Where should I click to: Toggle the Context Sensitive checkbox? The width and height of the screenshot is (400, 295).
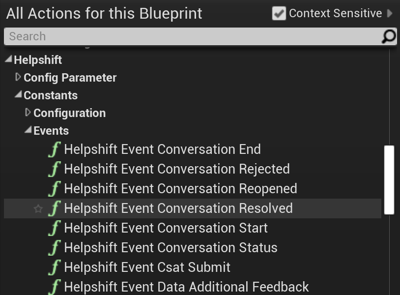click(279, 14)
